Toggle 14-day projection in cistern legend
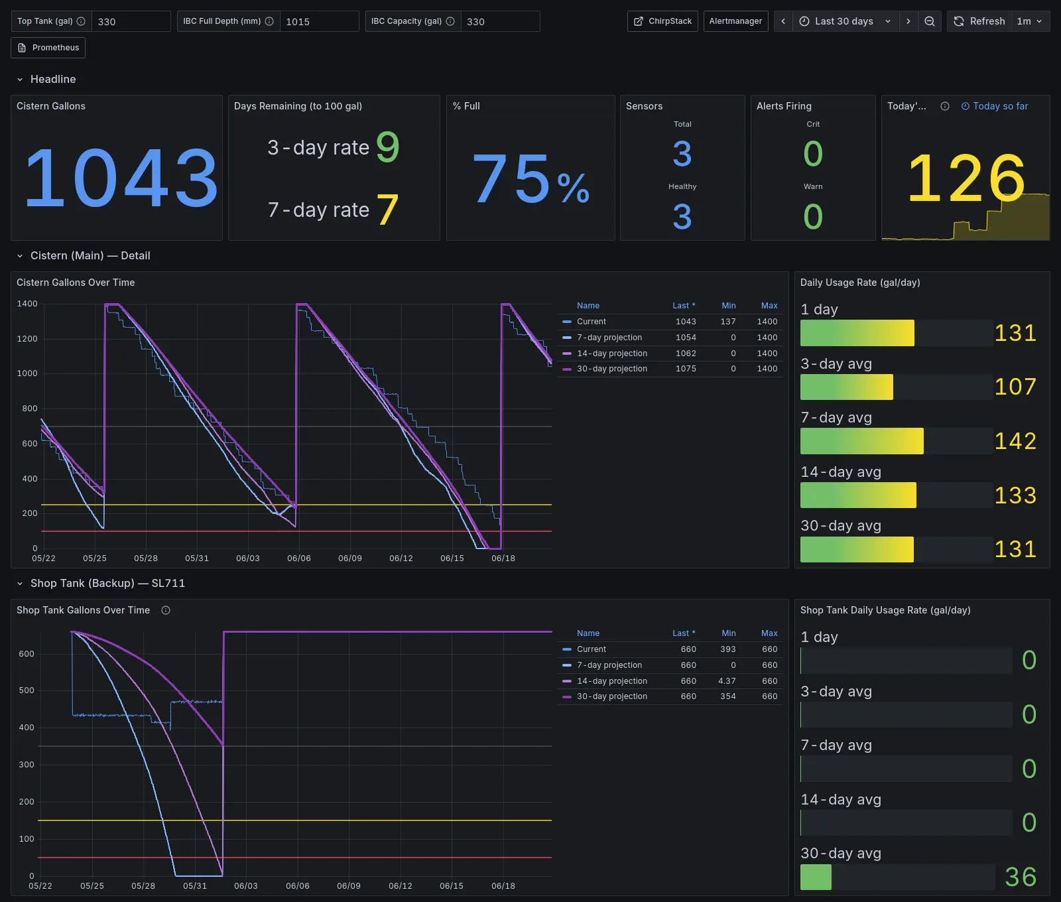This screenshot has width=1061, height=902. click(612, 354)
